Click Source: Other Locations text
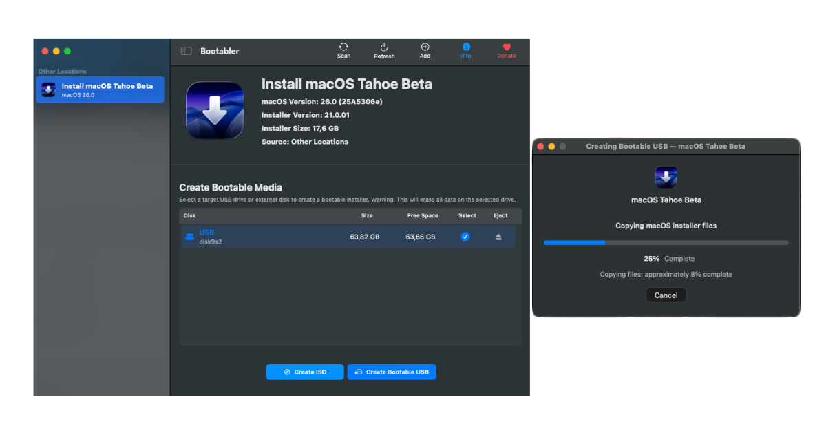 pyautogui.click(x=305, y=142)
